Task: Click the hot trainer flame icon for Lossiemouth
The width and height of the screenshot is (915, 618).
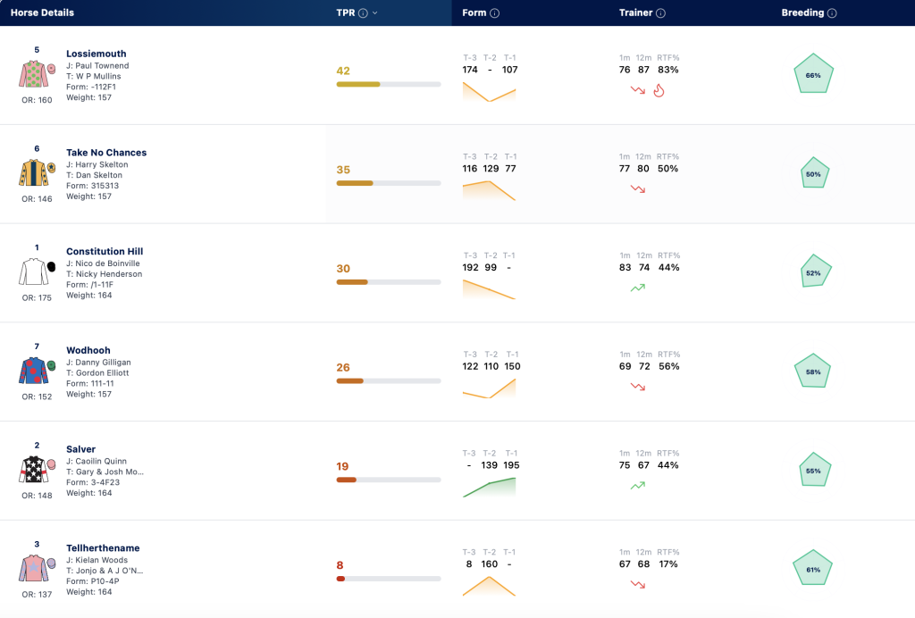Action: point(659,90)
